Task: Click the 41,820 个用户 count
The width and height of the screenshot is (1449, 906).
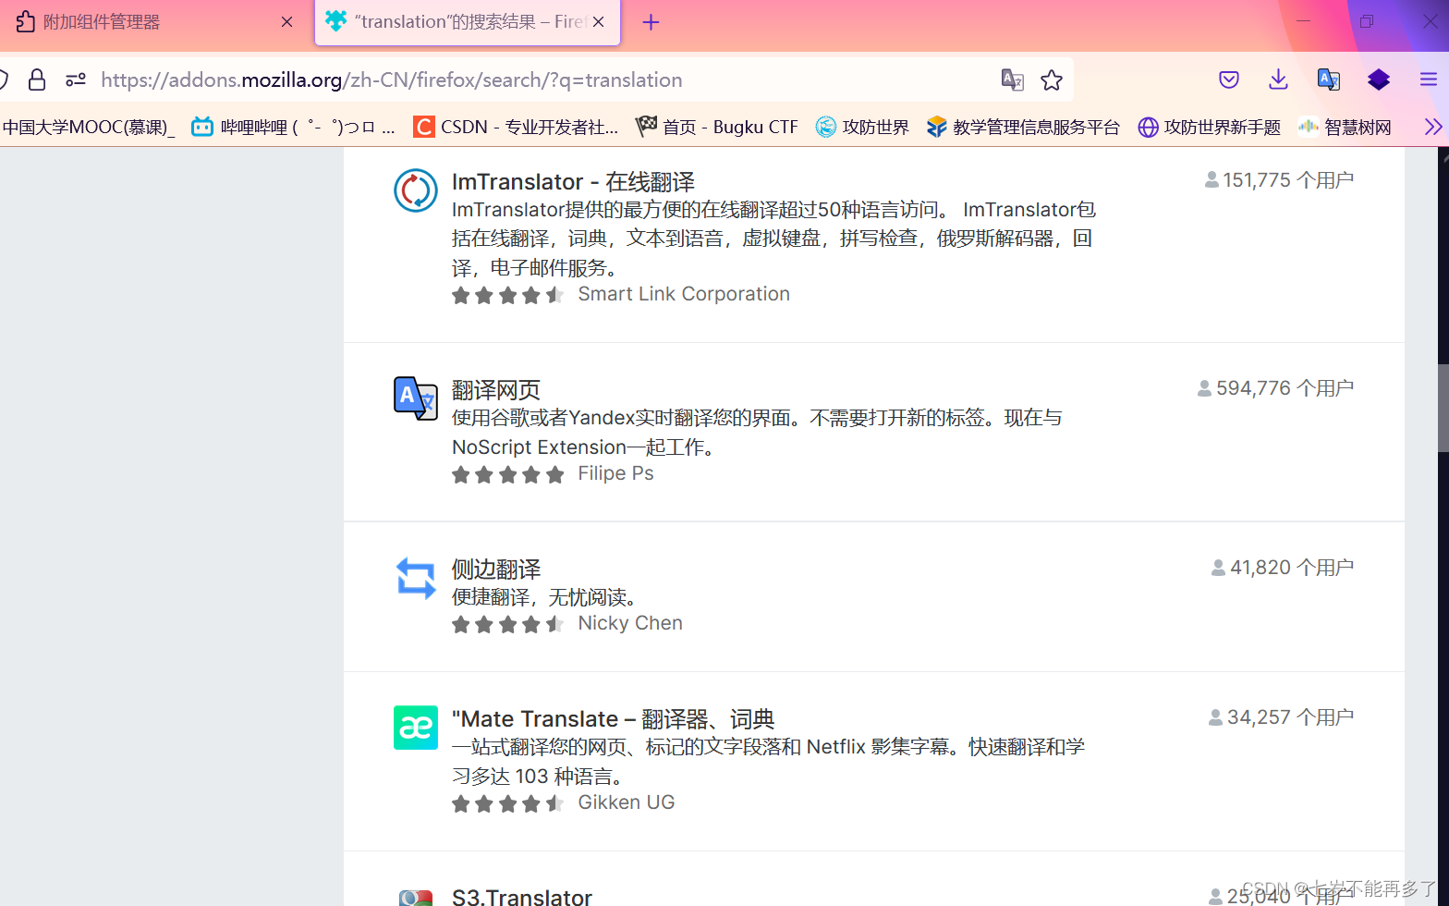Action: 1283,568
